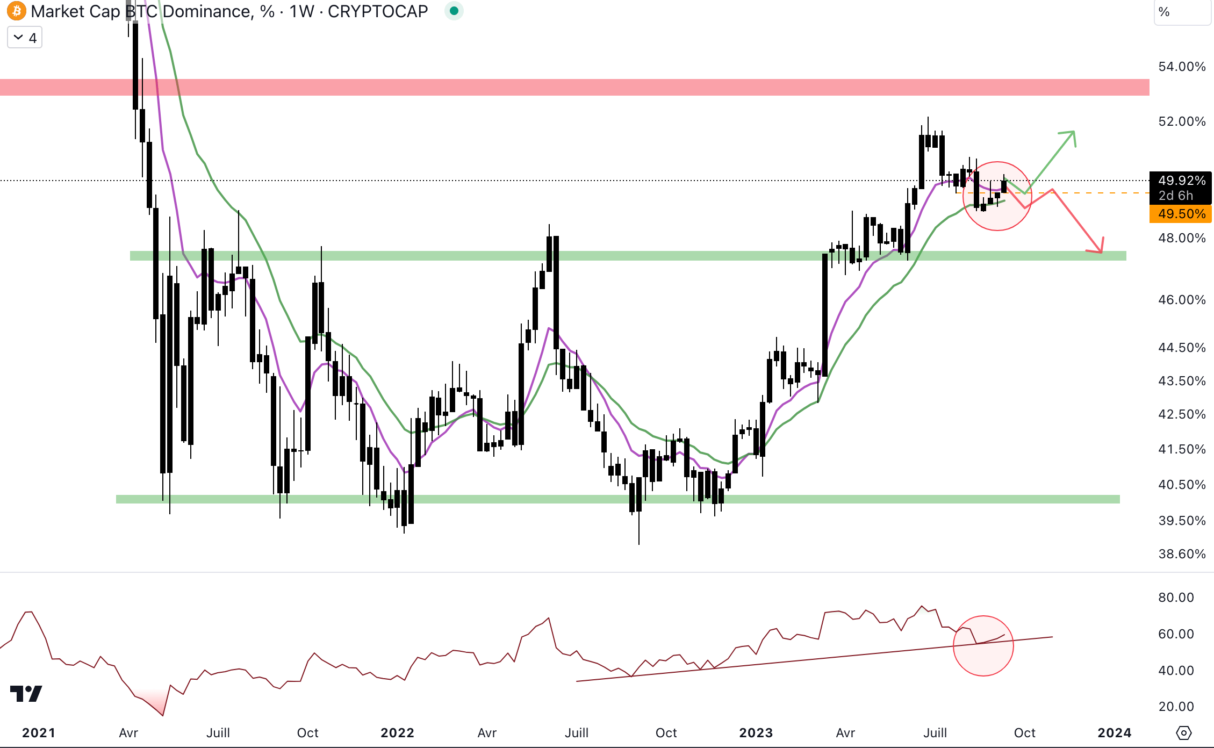The image size is (1214, 748).
Task: Click the TradingView logo
Action: [26, 694]
